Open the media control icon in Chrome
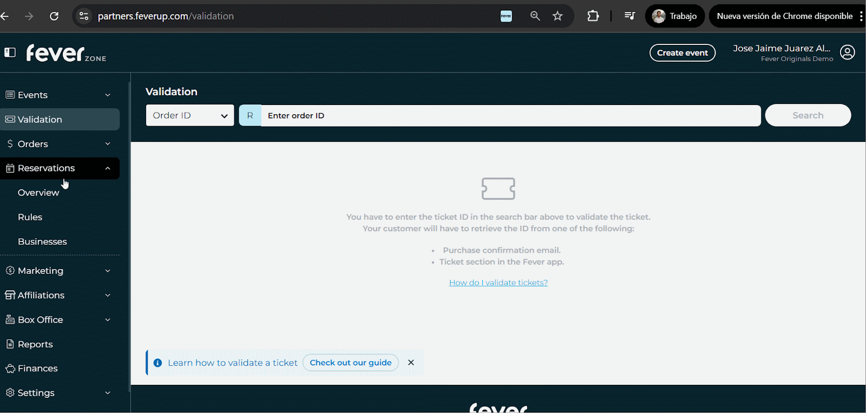866x413 pixels. tap(629, 16)
